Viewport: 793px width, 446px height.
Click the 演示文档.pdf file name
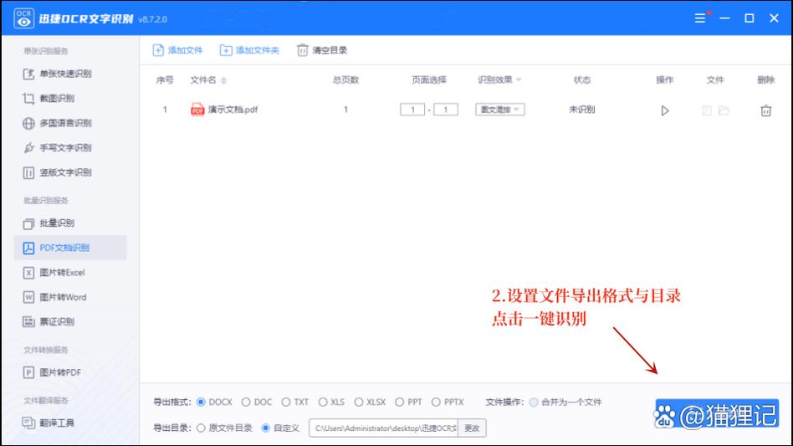pyautogui.click(x=233, y=110)
